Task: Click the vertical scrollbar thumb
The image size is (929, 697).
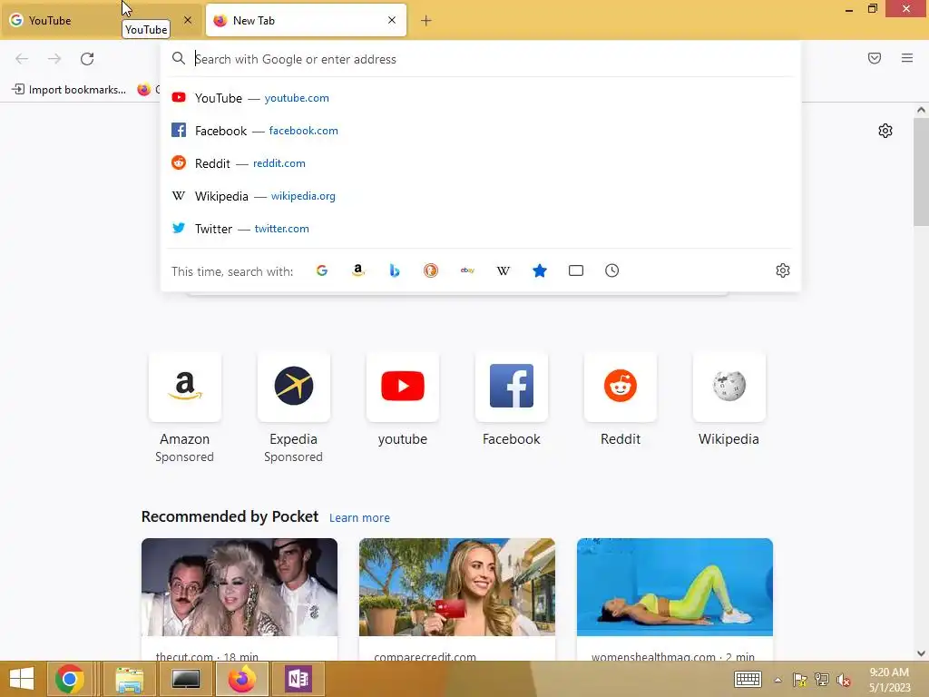Action: 921,172
